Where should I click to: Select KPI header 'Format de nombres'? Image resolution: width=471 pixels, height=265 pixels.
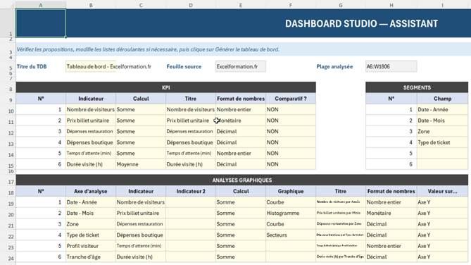pyautogui.click(x=241, y=99)
